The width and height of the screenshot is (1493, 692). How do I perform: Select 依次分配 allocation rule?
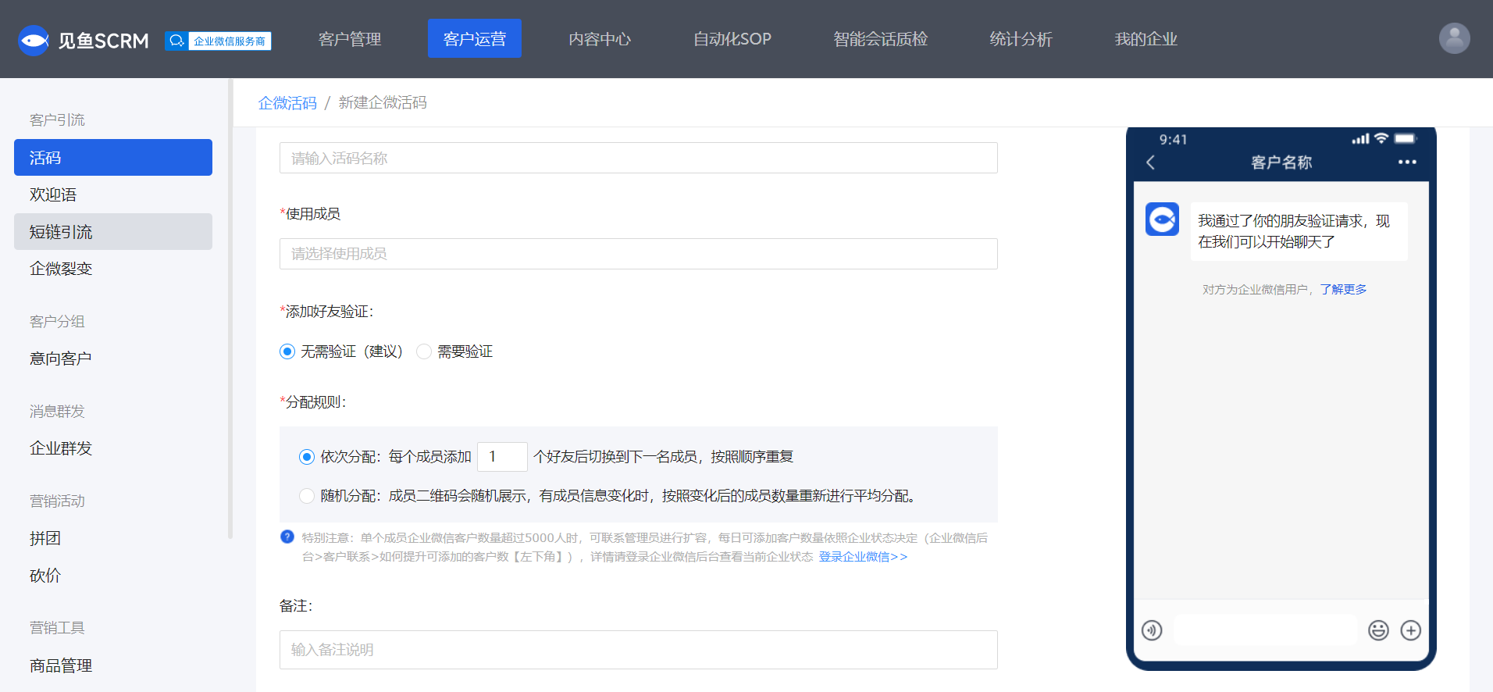click(x=307, y=457)
